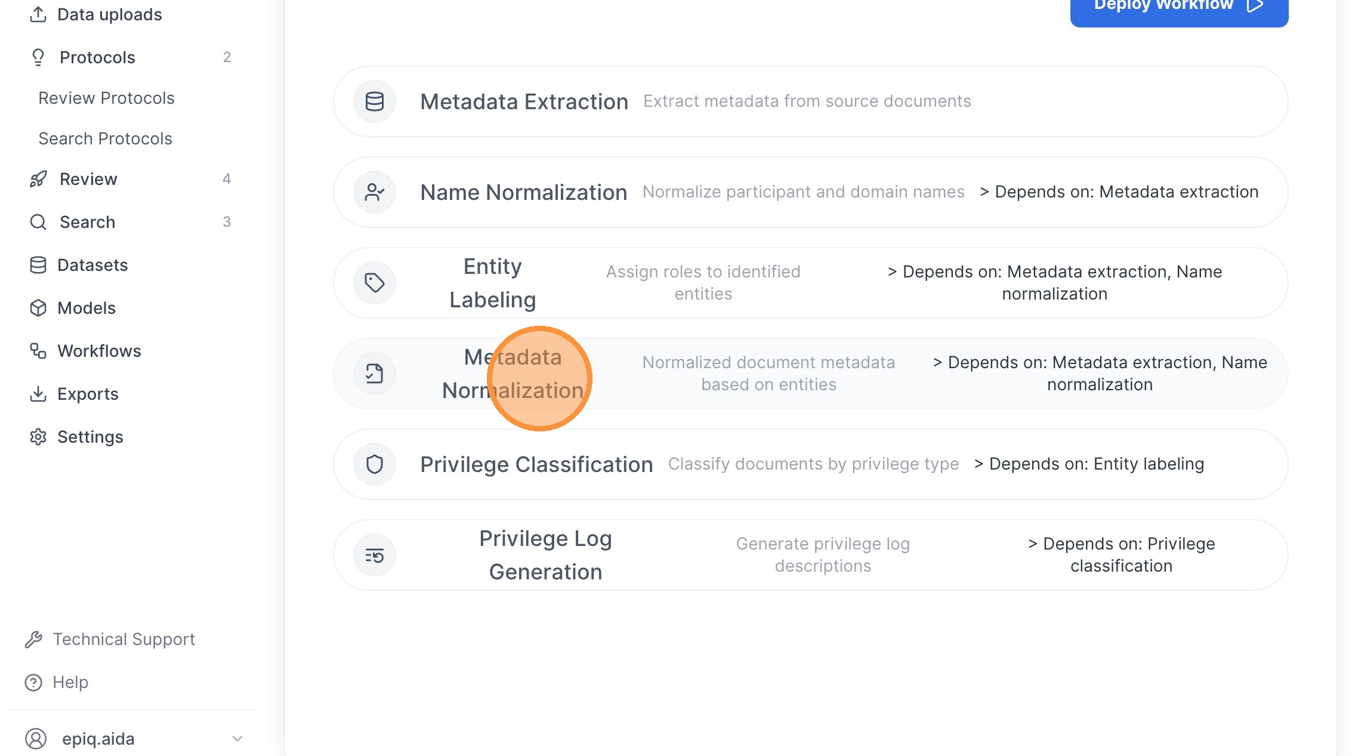Click the Search magnifier icon in sidebar
This screenshot has width=1352, height=756.
(x=38, y=222)
